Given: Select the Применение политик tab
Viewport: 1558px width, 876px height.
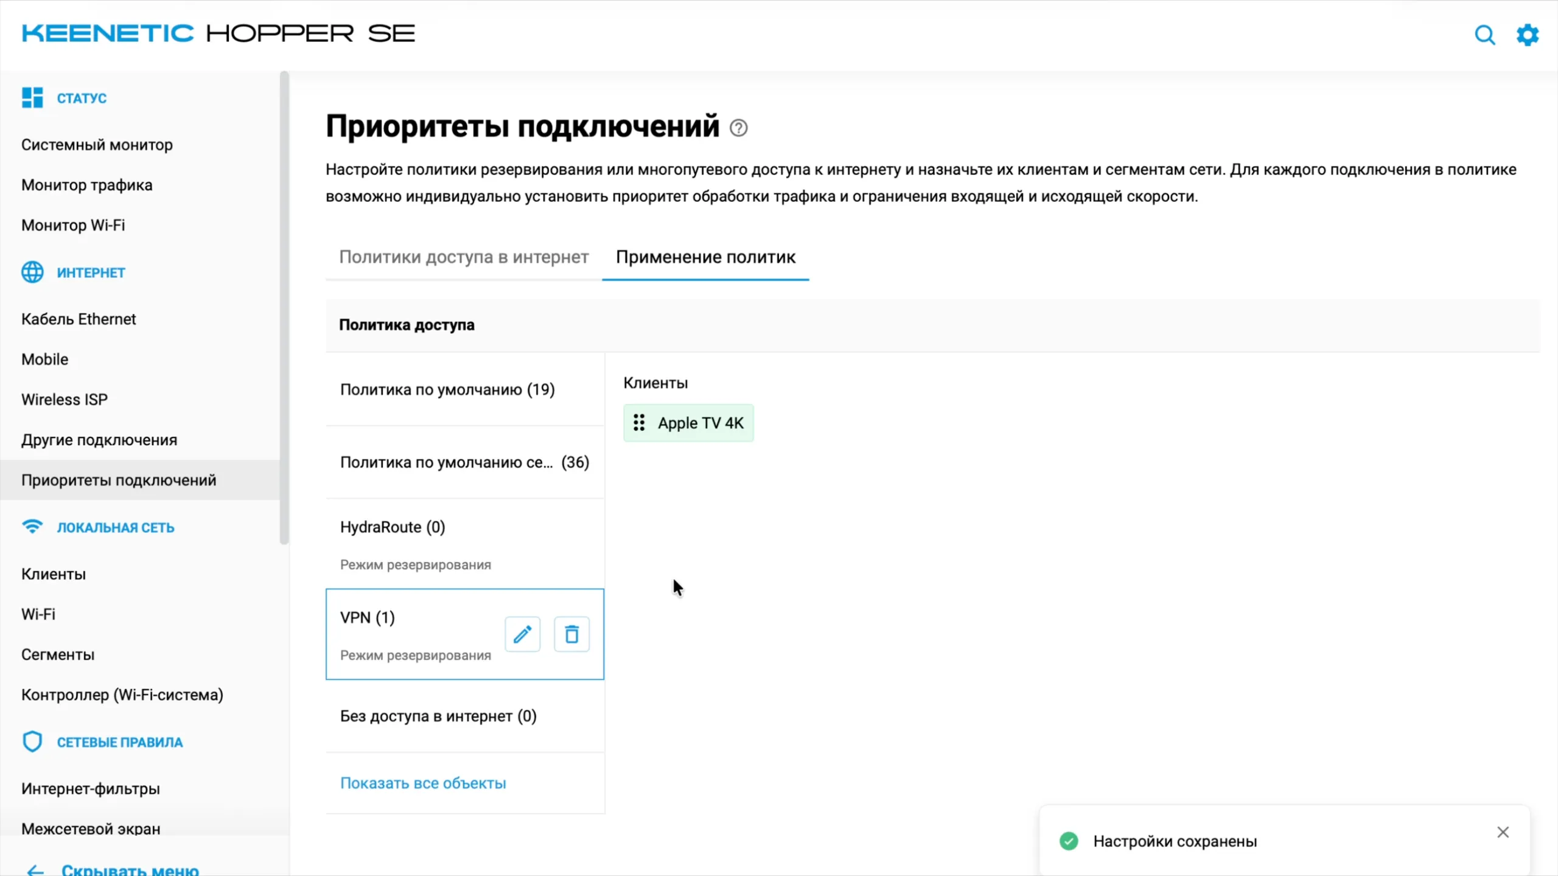Looking at the screenshot, I should (x=705, y=257).
